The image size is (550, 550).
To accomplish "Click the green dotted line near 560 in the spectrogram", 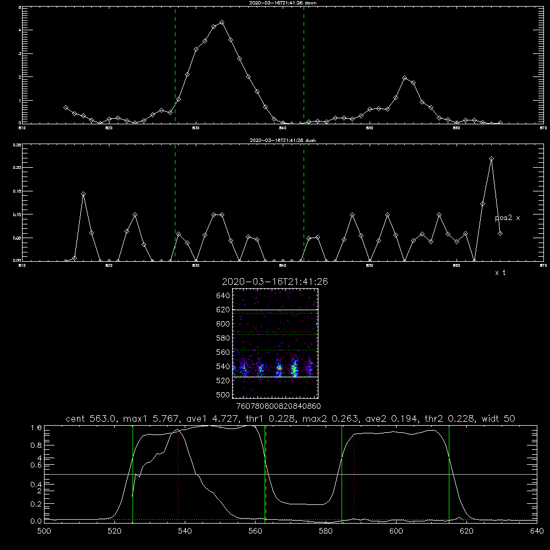I will 275,350.
